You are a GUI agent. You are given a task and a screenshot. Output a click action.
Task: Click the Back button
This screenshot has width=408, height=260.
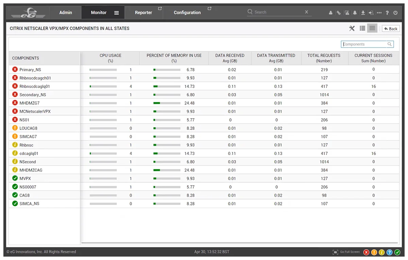tap(391, 29)
